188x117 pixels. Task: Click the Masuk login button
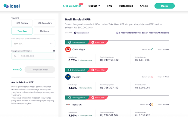[164, 6]
